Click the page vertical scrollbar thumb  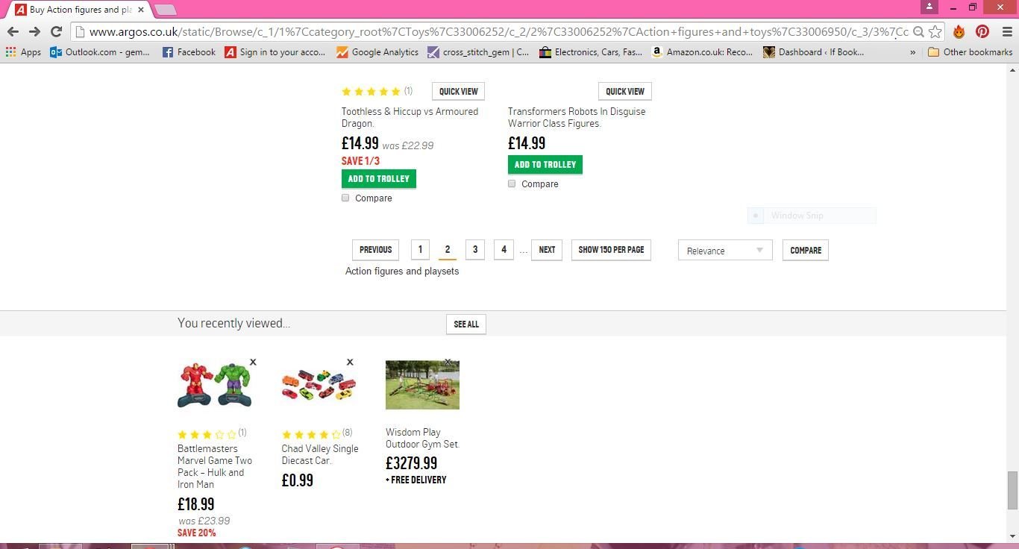pos(1012,490)
